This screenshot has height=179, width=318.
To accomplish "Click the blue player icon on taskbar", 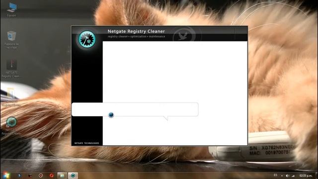I will click(x=19, y=176).
